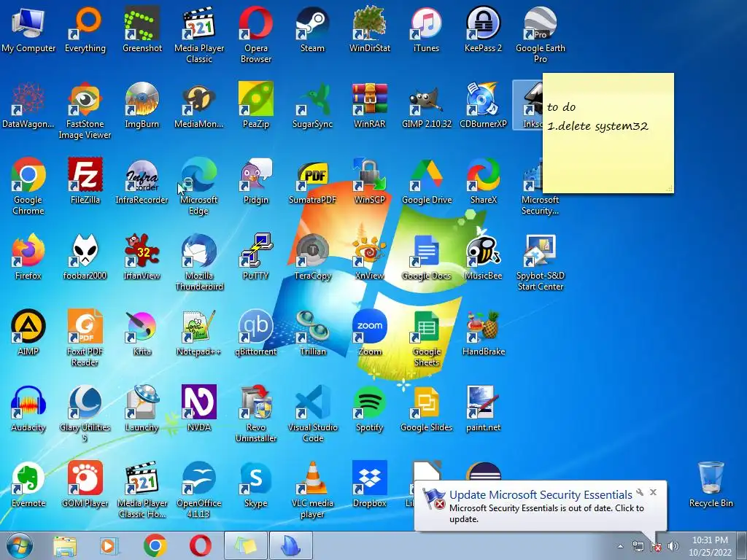Launch qBittorrent from the desktop
747x560 pixels.
(x=256, y=332)
